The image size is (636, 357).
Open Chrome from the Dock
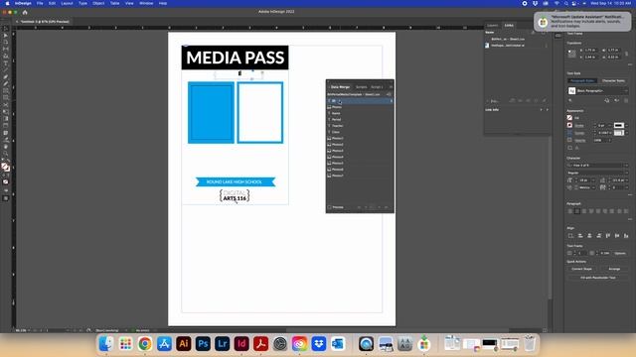coord(145,344)
